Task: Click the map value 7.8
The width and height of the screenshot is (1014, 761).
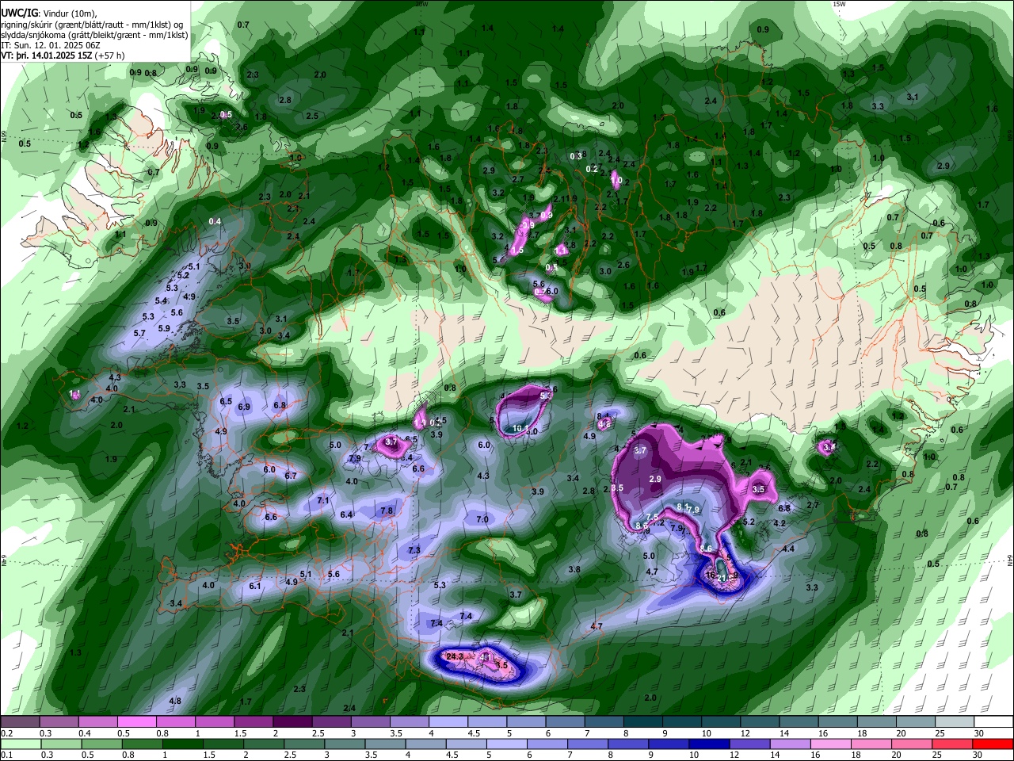Action: point(387,511)
